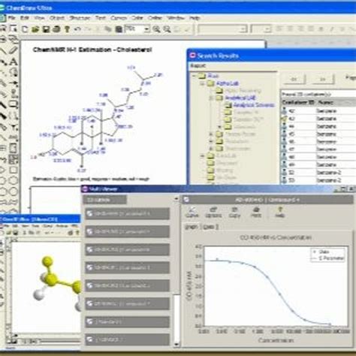Select the Solid Bond line tool
Viewport: 356px width, 356px height.
point(3,50)
